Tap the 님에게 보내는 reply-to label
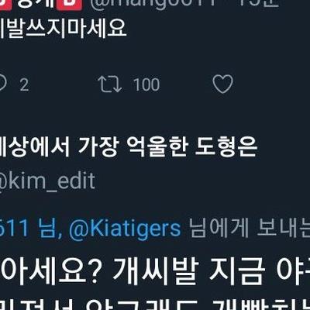 click(250, 229)
